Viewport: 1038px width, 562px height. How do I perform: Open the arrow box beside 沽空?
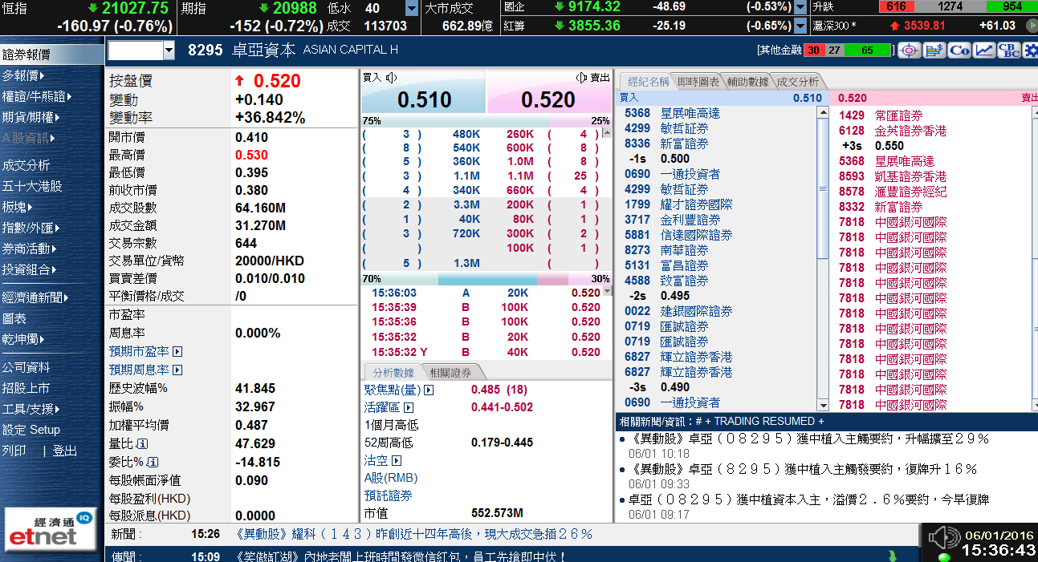396,461
